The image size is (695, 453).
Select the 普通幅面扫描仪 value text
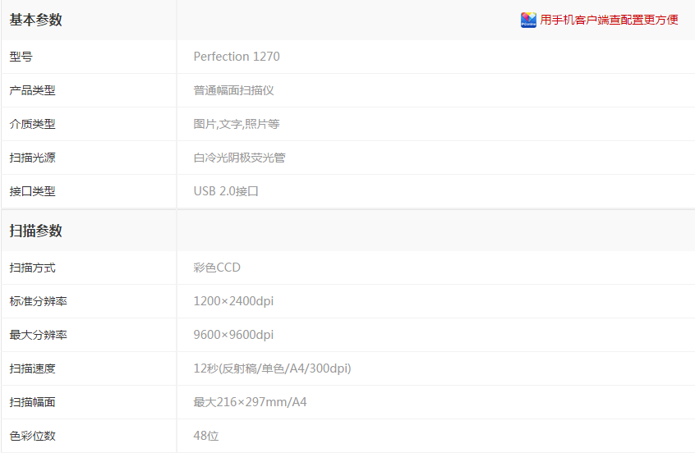pyautogui.click(x=233, y=90)
